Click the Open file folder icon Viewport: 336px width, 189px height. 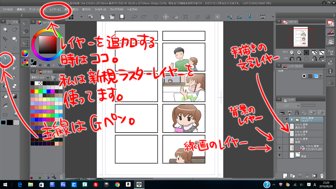tap(112, 17)
